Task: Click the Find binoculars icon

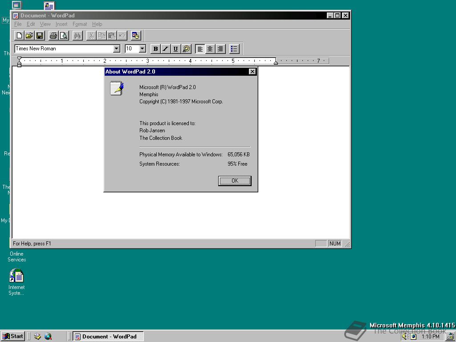Action: point(77,36)
